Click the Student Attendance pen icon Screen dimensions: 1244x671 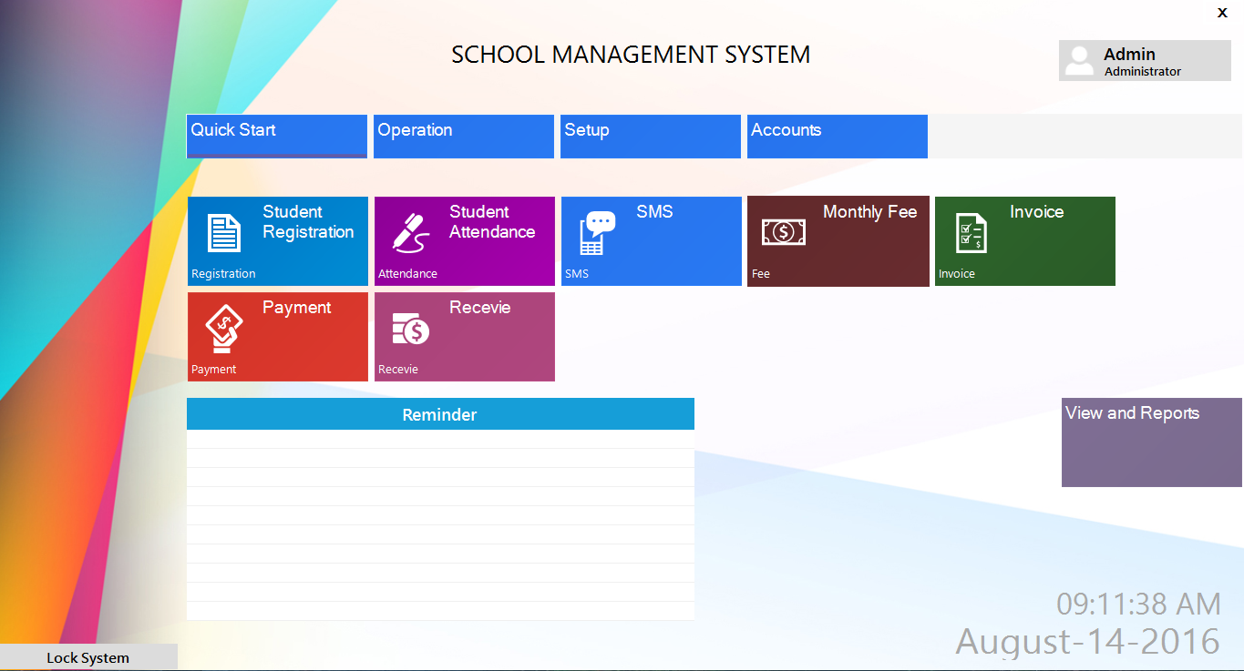point(410,233)
